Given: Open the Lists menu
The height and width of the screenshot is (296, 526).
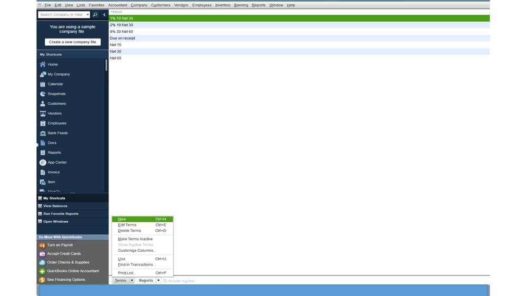Looking at the screenshot, I should pos(81,5).
